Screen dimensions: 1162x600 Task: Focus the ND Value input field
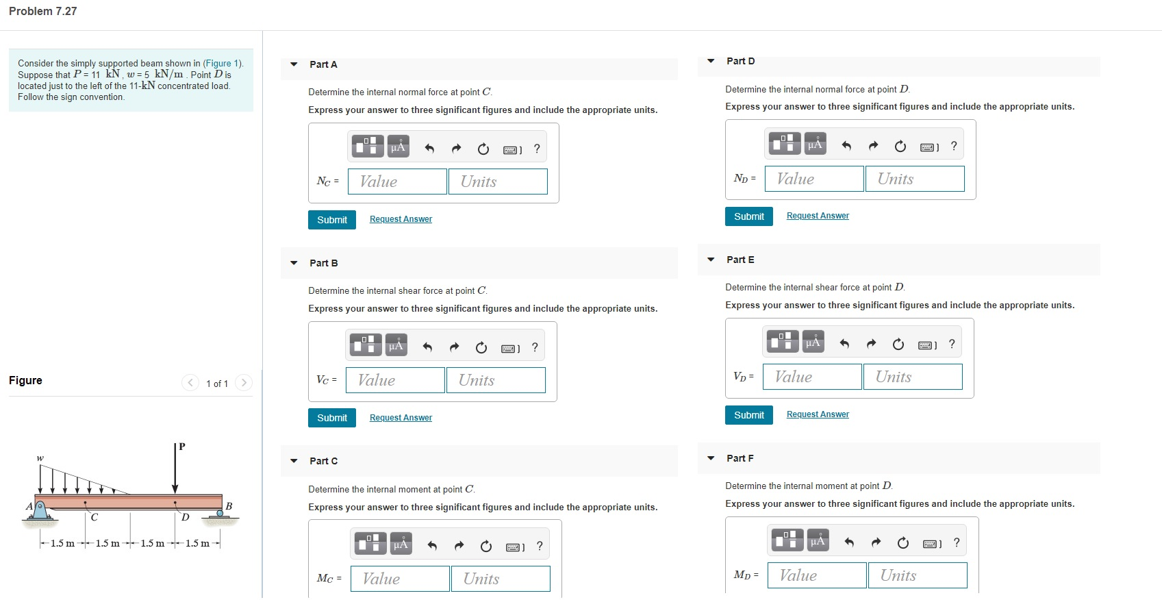pyautogui.click(x=814, y=179)
